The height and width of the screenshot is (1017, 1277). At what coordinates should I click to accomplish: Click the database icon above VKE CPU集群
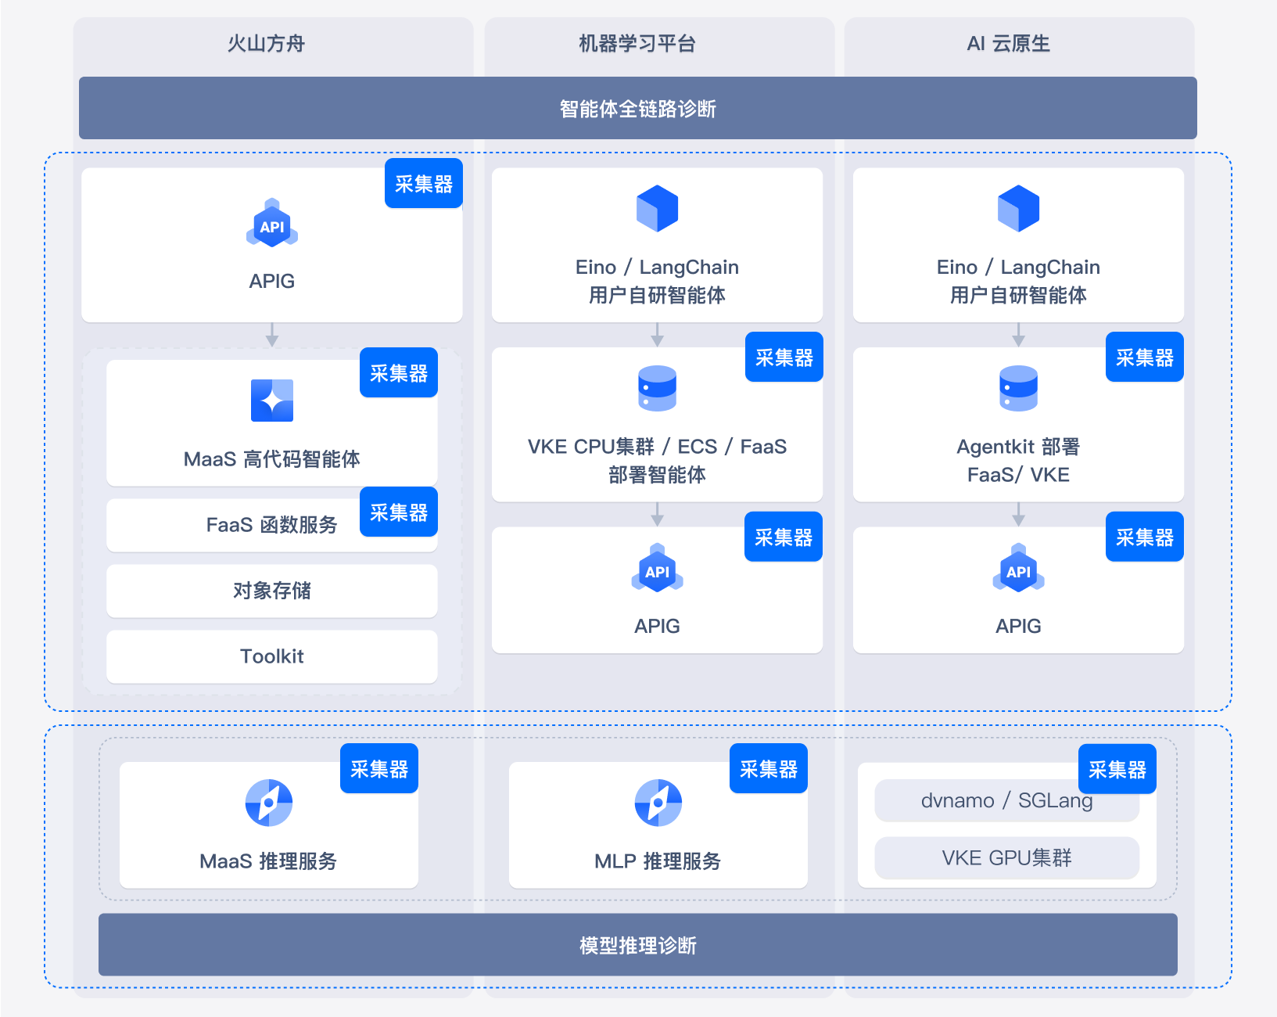coord(657,388)
